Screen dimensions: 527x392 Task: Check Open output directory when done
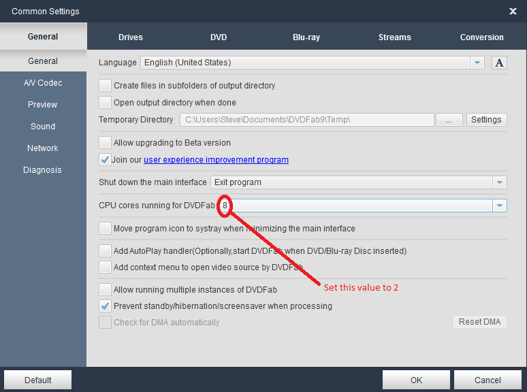coord(105,103)
